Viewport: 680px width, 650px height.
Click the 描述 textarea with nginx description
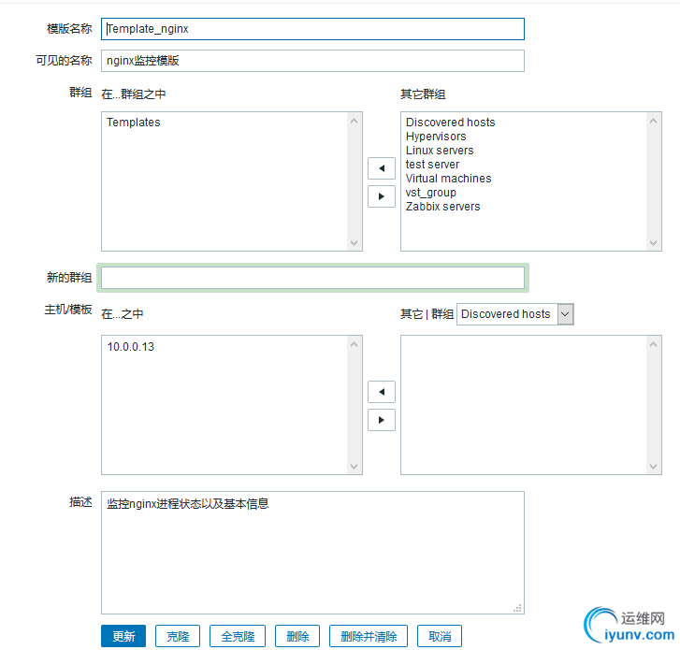[x=312, y=553]
